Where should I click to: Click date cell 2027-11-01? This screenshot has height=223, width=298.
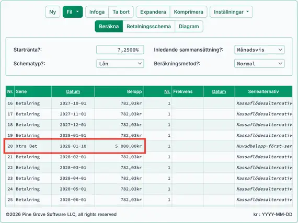point(73,114)
